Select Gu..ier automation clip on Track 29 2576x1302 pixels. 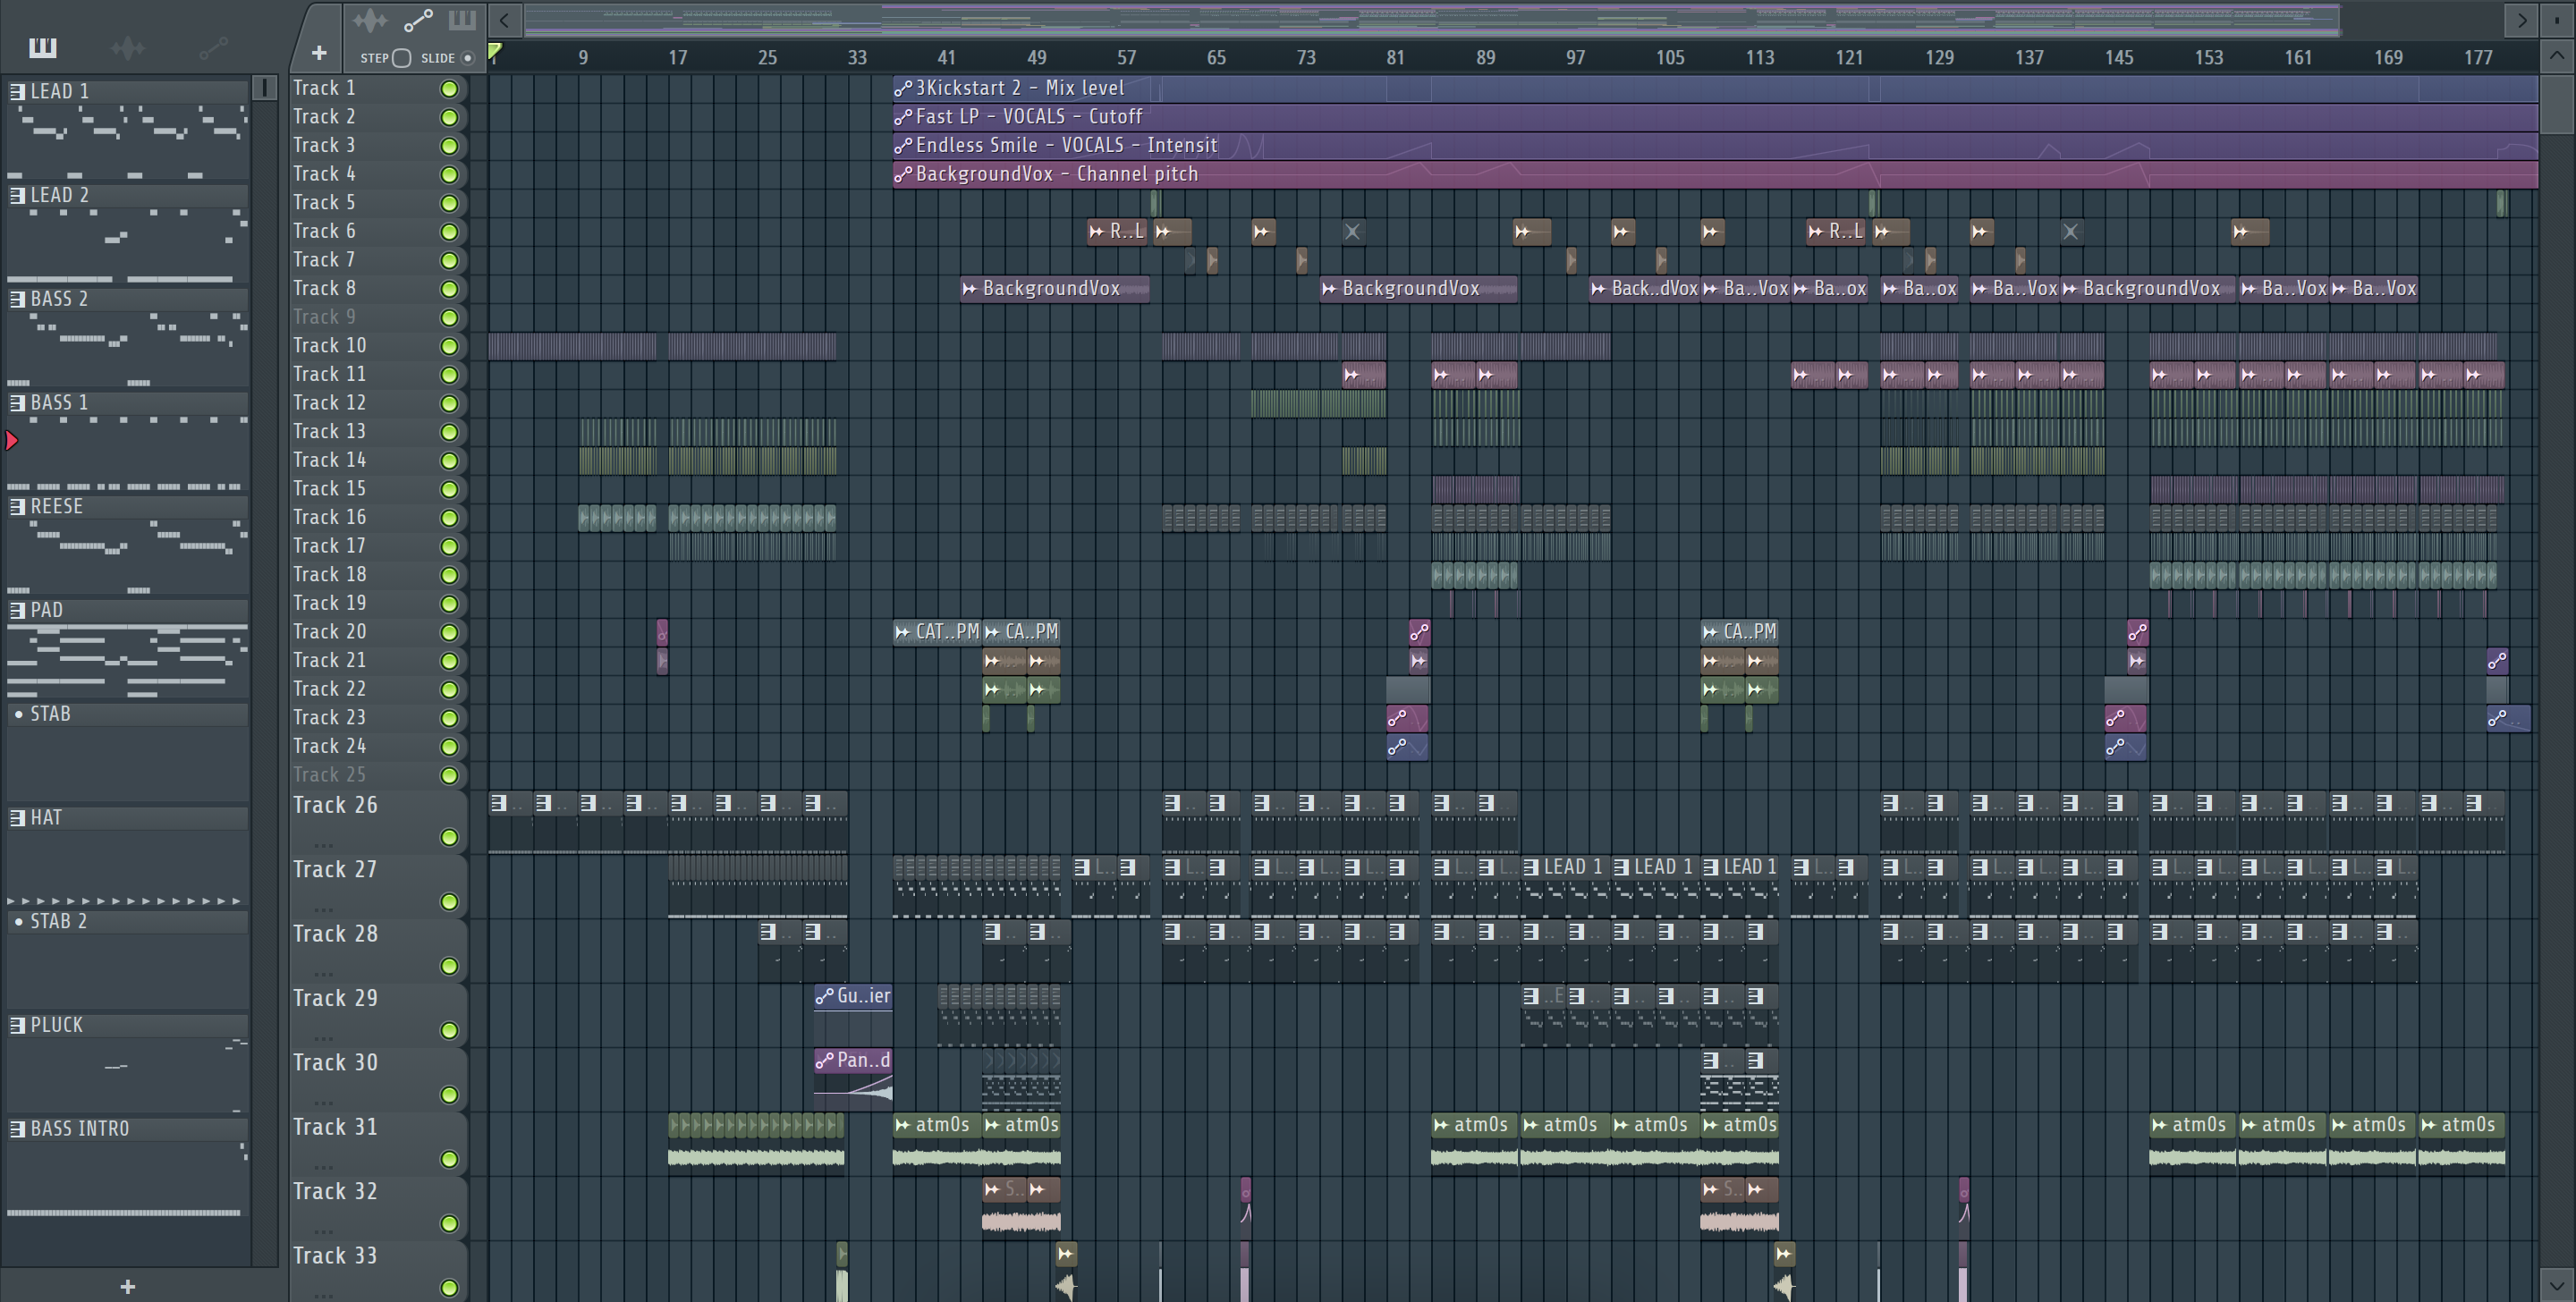[853, 1013]
